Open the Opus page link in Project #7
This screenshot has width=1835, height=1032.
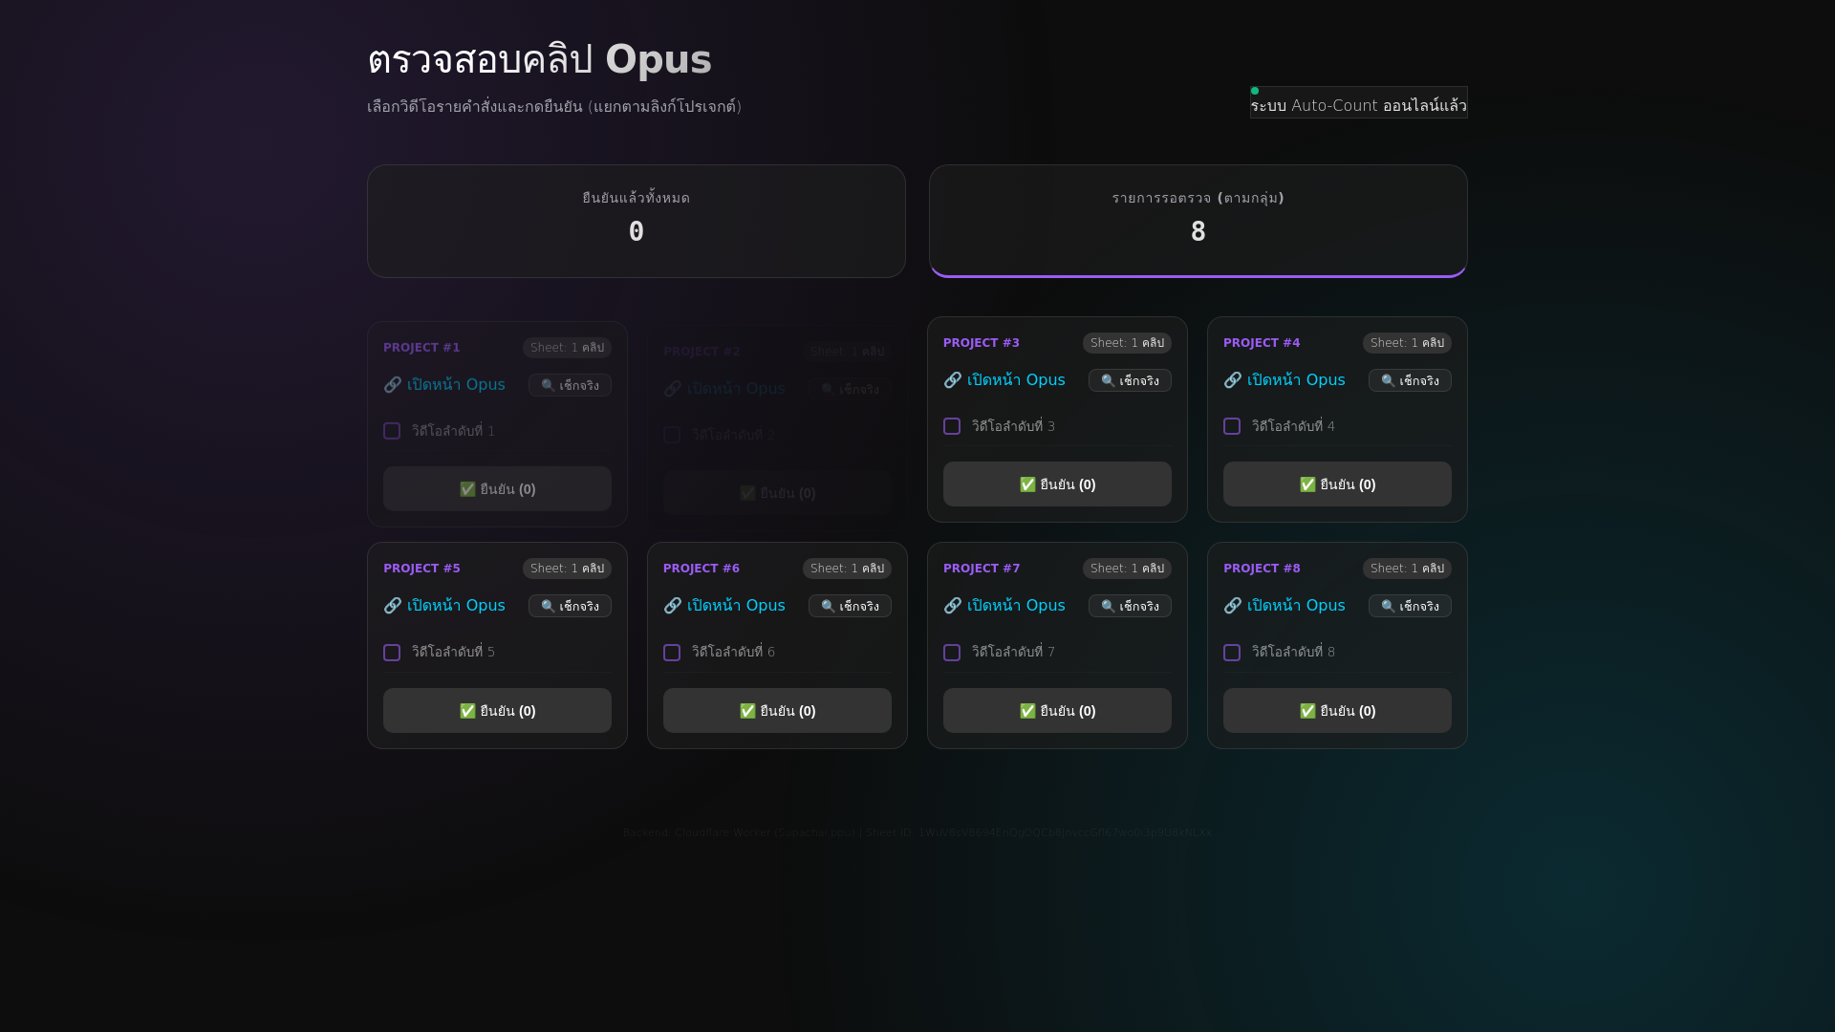tap(1004, 606)
